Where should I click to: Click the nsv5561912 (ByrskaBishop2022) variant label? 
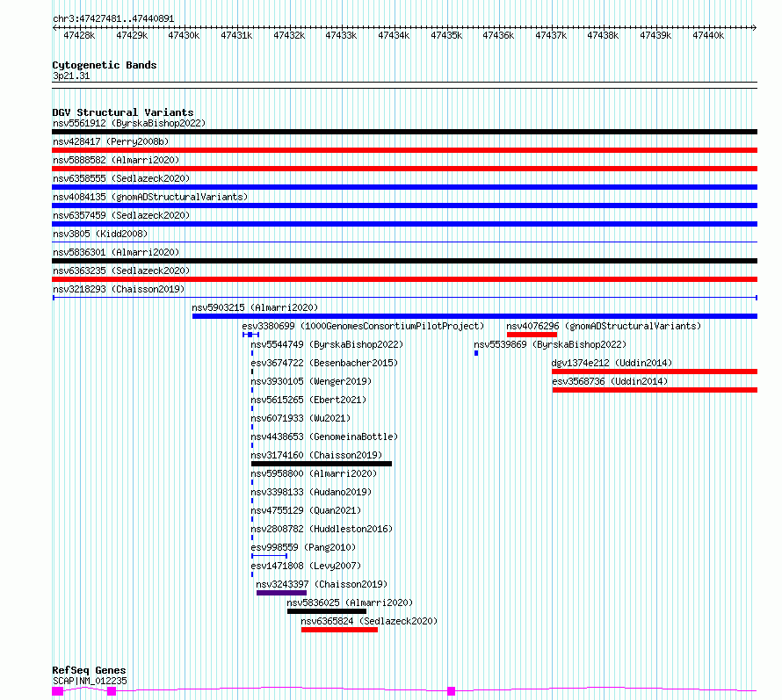[x=129, y=123]
